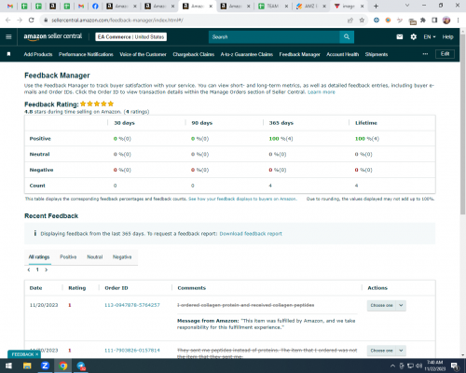Click Download feedback report link

pos(251,234)
